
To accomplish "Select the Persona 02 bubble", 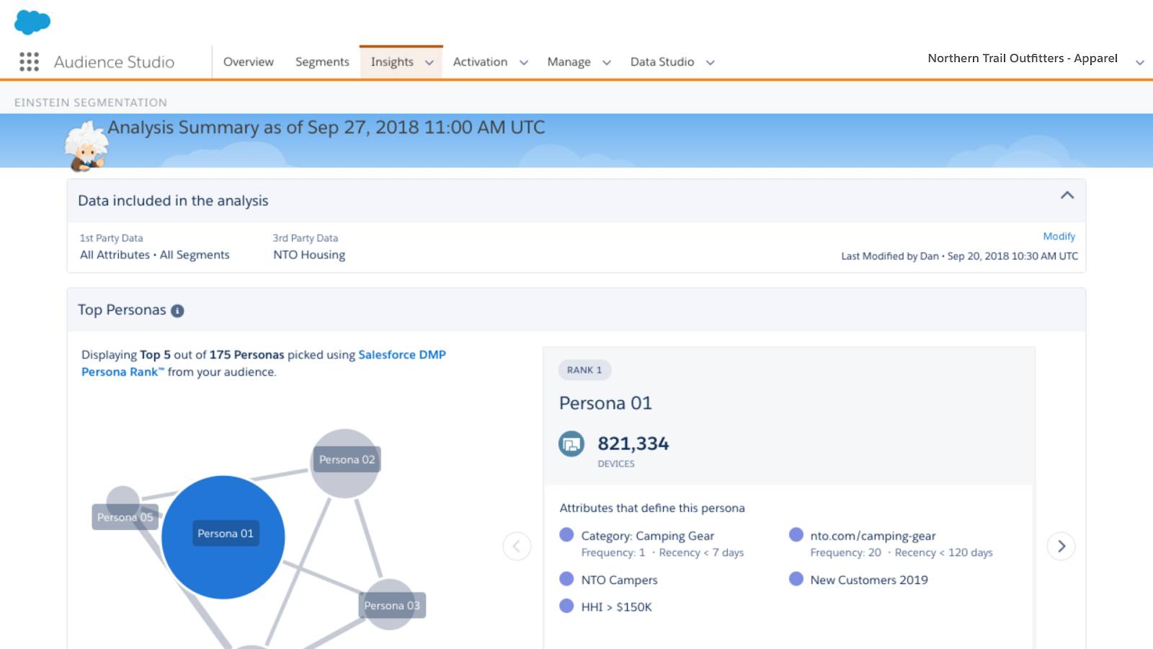I will click(x=345, y=463).
